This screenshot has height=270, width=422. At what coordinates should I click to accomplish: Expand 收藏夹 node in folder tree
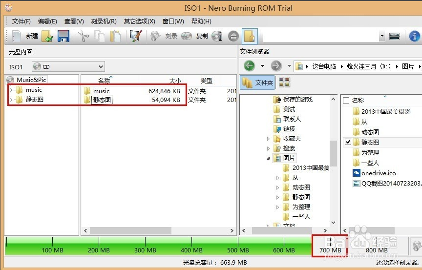(x=268, y=139)
